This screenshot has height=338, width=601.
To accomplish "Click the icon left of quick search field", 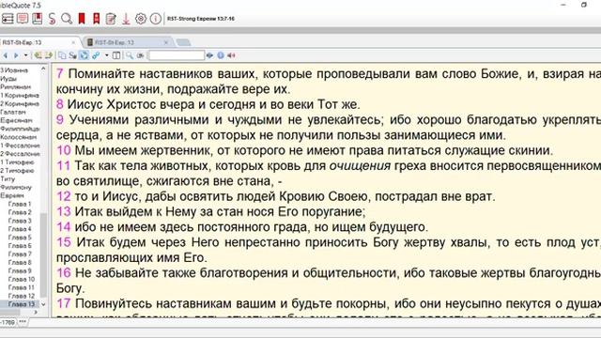I will pos(140,55).
